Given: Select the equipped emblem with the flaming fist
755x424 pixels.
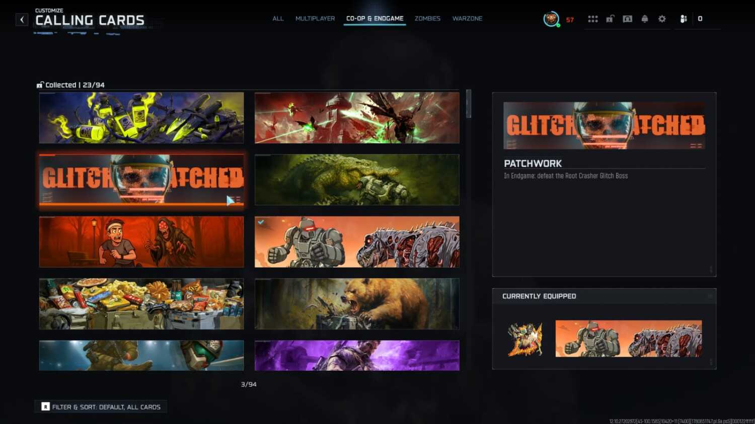Looking at the screenshot, I should tap(525, 339).
